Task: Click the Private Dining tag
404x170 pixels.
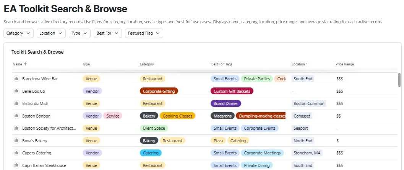Action: click(256, 165)
